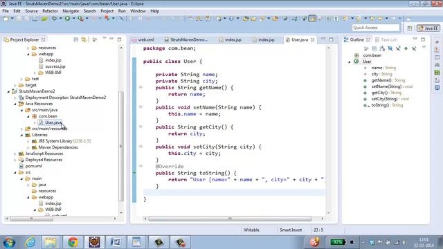Screen dimensions: 443x249
Task: Click the New file wizard toolbar icon
Action: click(6, 19)
